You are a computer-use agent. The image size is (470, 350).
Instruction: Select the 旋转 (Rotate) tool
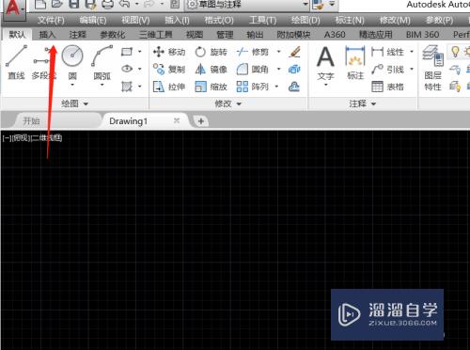point(211,52)
